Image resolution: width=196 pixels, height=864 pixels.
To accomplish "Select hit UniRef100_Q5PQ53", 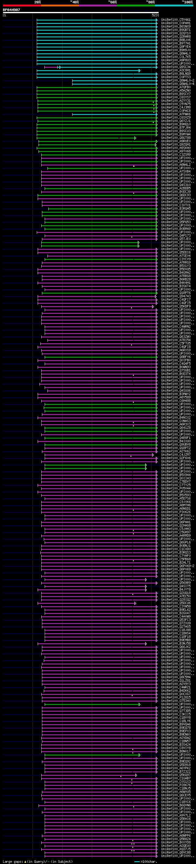I will click(175, 222).
